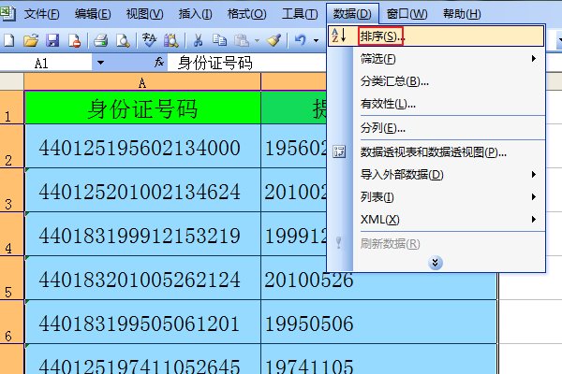Open the 工具(T) menu
The width and height of the screenshot is (562, 374).
click(x=300, y=14)
